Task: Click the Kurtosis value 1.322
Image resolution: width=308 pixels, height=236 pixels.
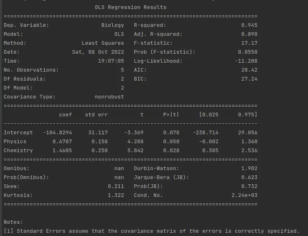Action: tap(116, 195)
